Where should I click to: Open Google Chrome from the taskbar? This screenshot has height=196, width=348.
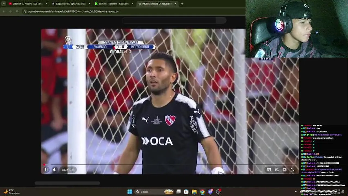(x=202, y=192)
